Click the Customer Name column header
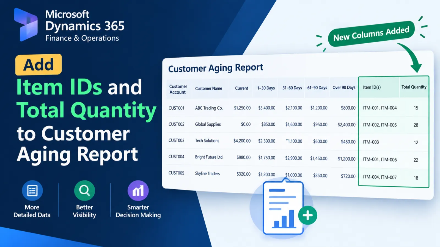 click(x=208, y=88)
